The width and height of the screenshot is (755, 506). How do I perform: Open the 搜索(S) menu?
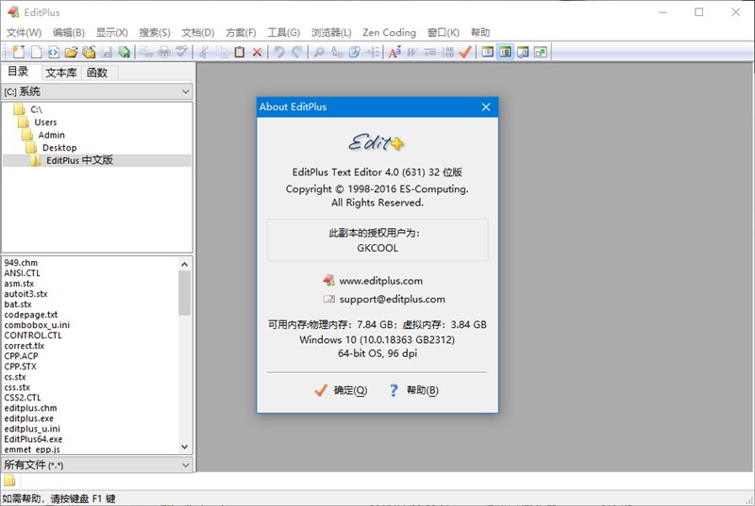pos(155,32)
